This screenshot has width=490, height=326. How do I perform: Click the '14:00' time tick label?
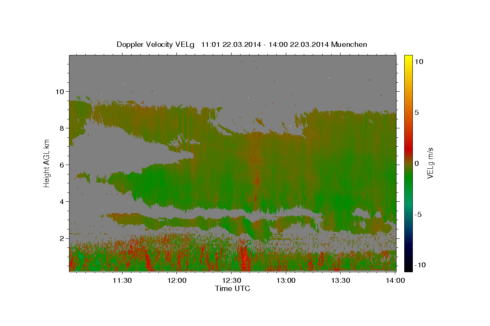coord(395,280)
